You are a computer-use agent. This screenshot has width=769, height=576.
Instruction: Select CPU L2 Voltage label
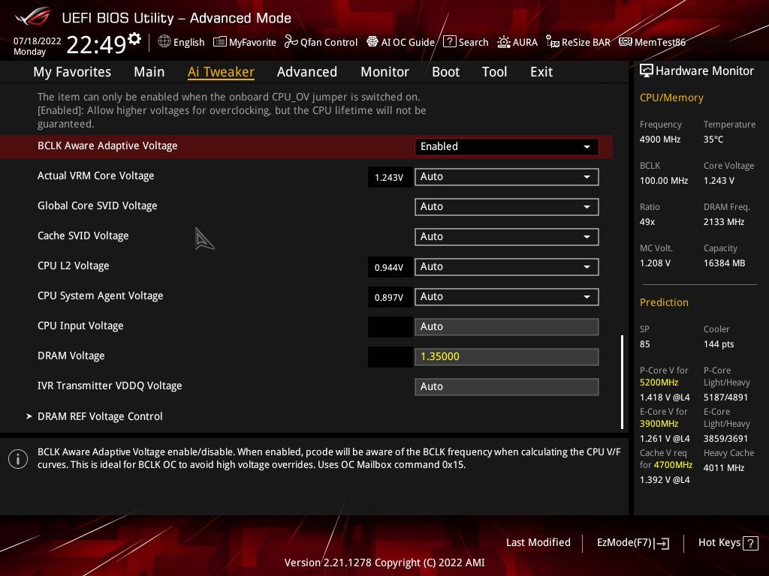point(73,266)
